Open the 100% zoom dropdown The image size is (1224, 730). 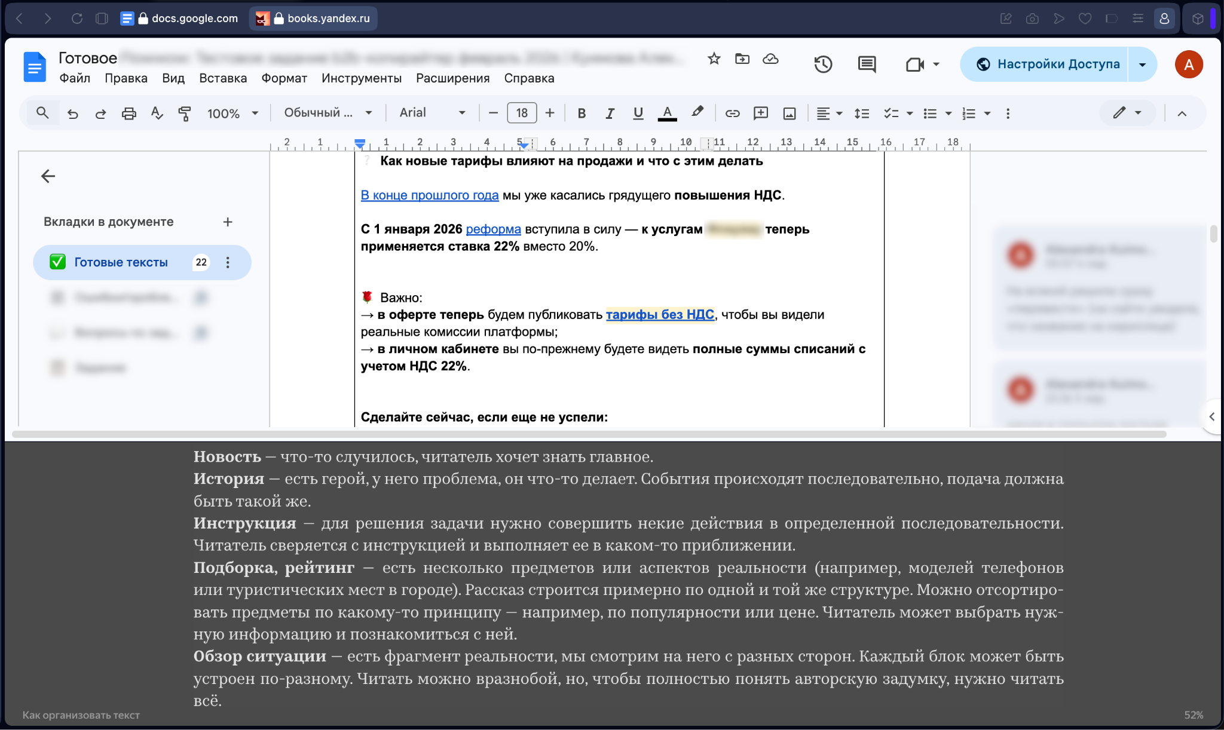pos(232,114)
